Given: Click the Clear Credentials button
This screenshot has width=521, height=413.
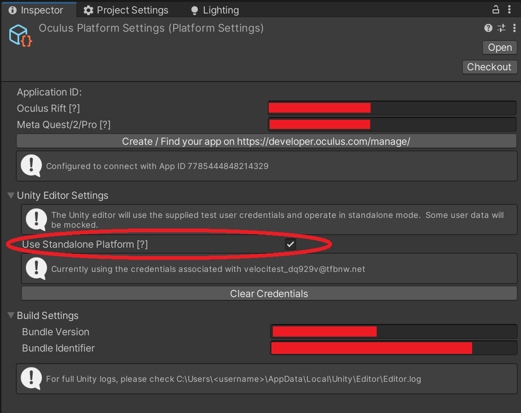Looking at the screenshot, I should (269, 293).
